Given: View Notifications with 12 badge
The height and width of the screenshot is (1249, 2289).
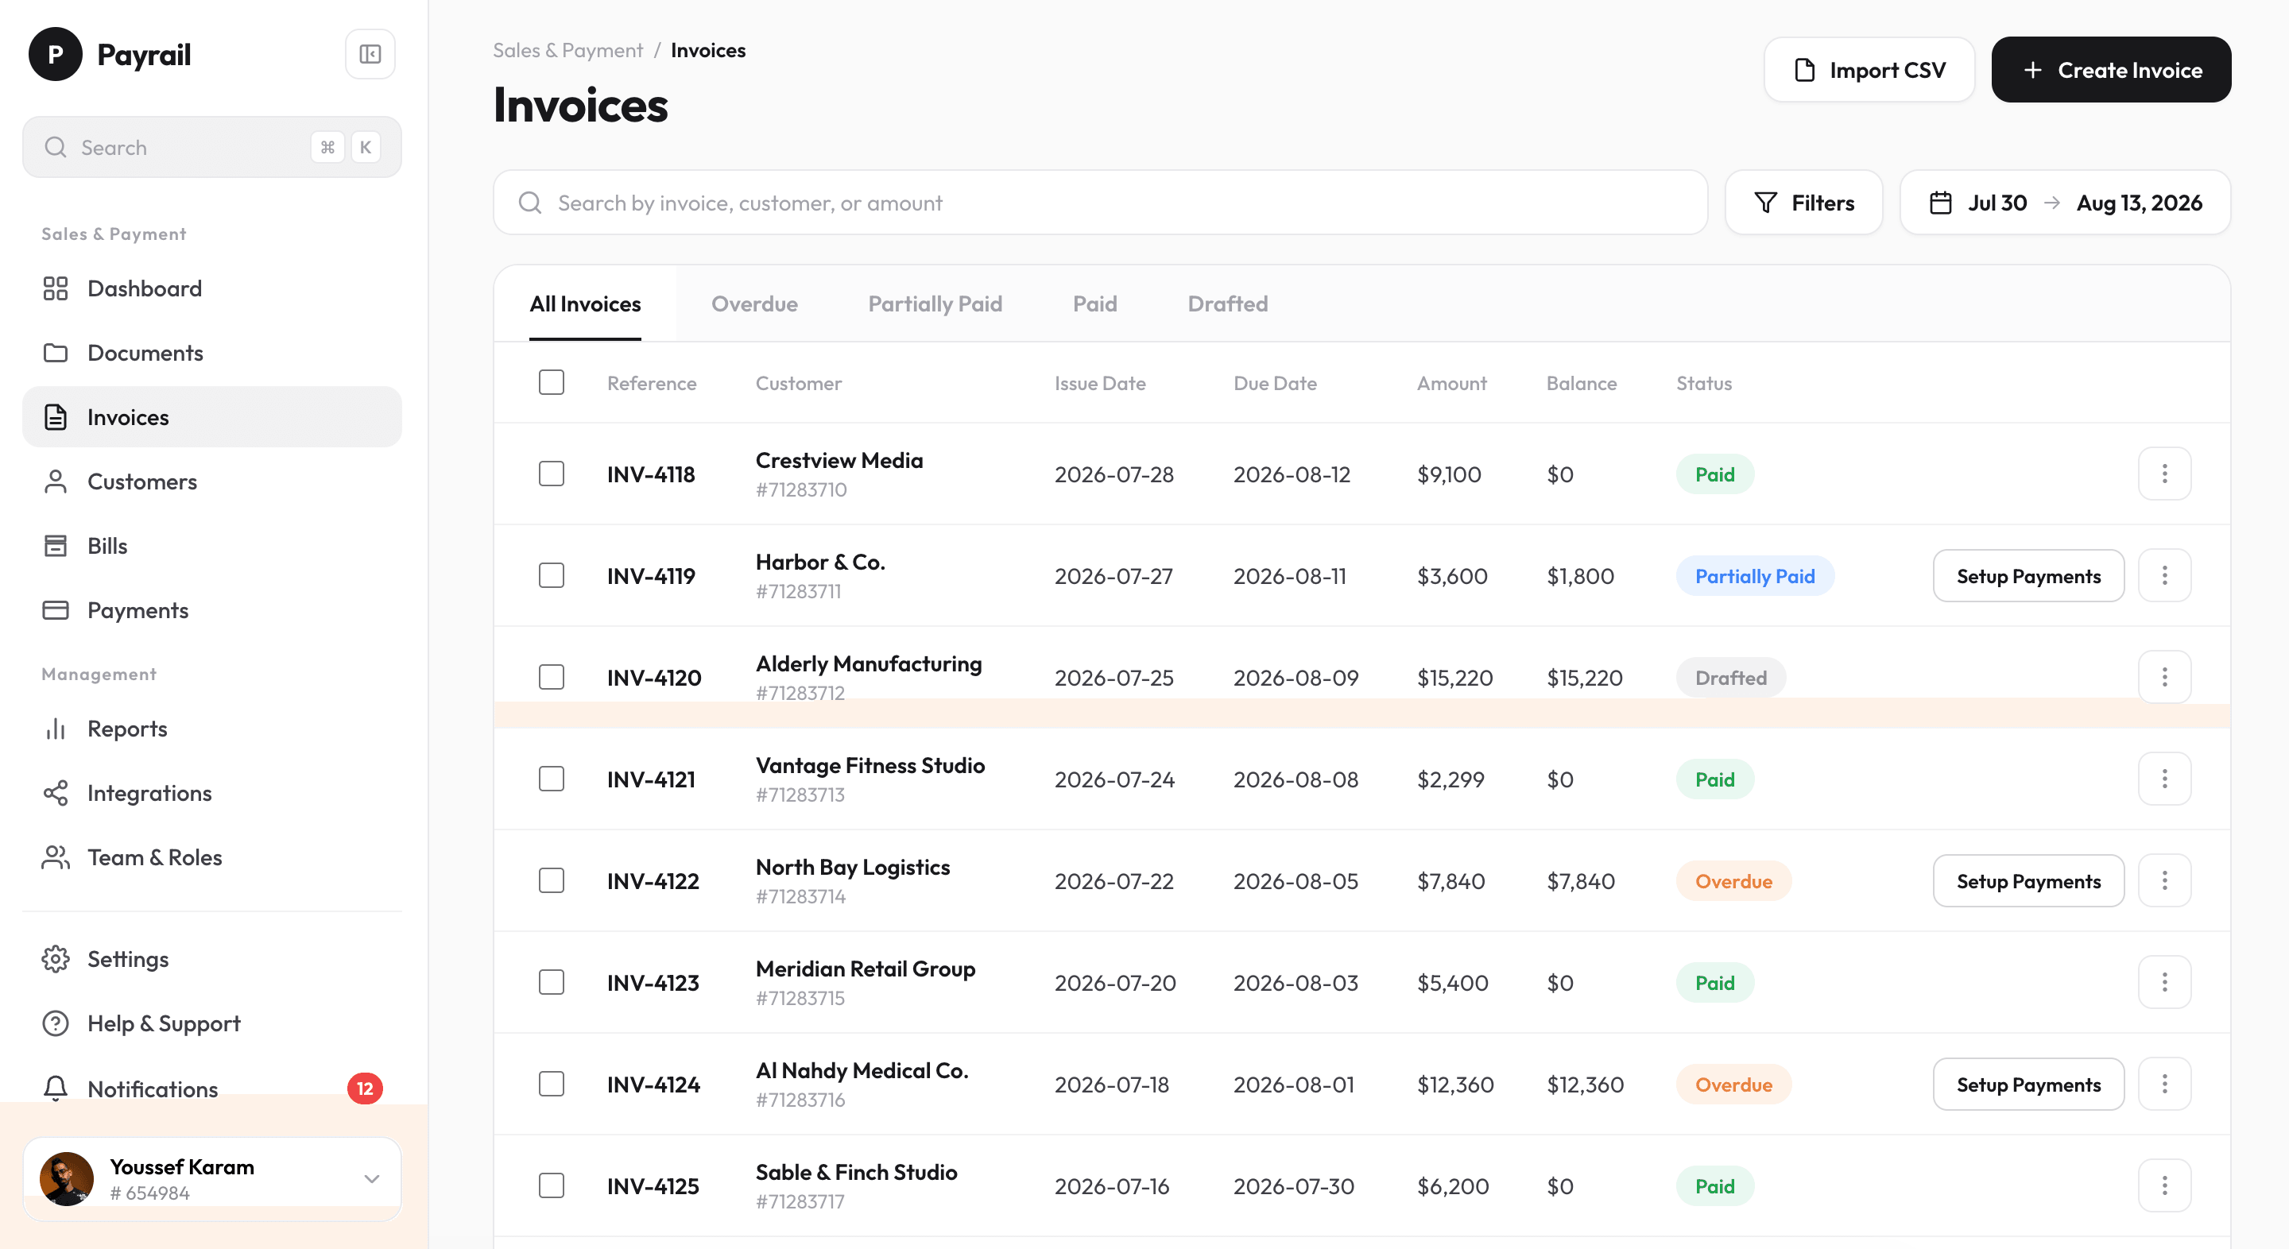Looking at the screenshot, I should [211, 1089].
